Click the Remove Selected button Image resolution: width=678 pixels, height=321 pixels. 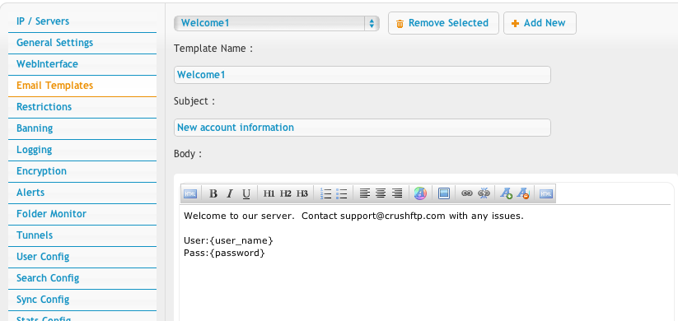(443, 23)
